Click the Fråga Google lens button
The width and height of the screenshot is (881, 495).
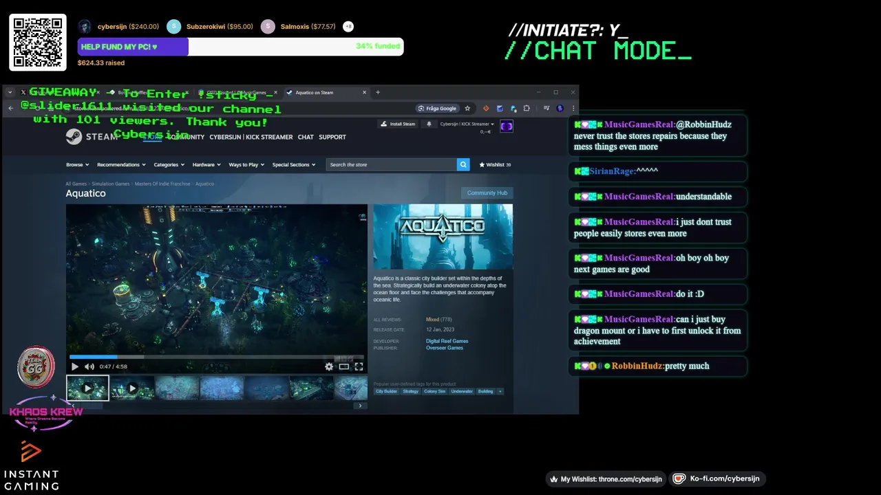point(437,108)
